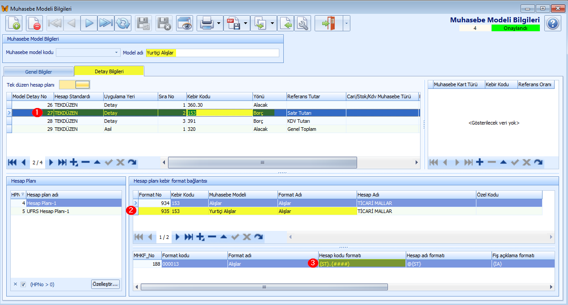
Task: Open help with the question mark icon
Action: tap(553, 23)
